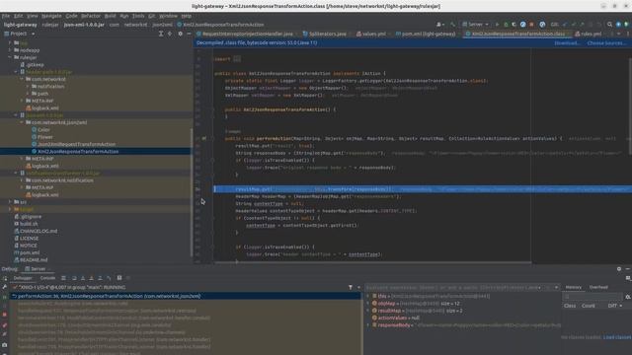
Task: Click the debug panel settings gear icon
Action: (619, 269)
